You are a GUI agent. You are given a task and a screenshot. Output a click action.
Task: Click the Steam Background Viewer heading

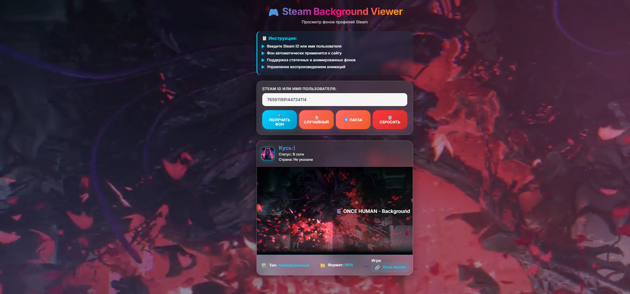pos(342,12)
